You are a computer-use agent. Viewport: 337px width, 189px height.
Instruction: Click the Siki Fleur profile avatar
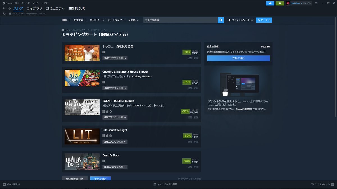click(x=288, y=3)
